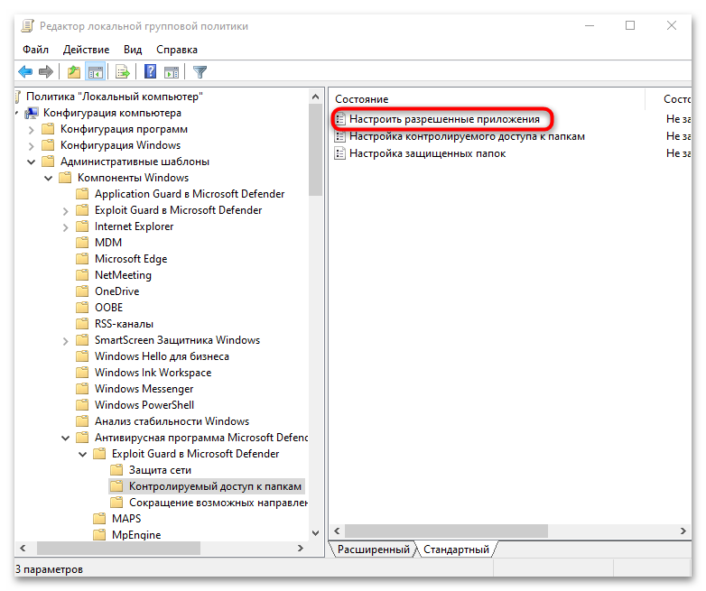Screen dimensions: 706x591
Task: Click the folder icon next to Microsoft Edge
Action: coord(82,259)
